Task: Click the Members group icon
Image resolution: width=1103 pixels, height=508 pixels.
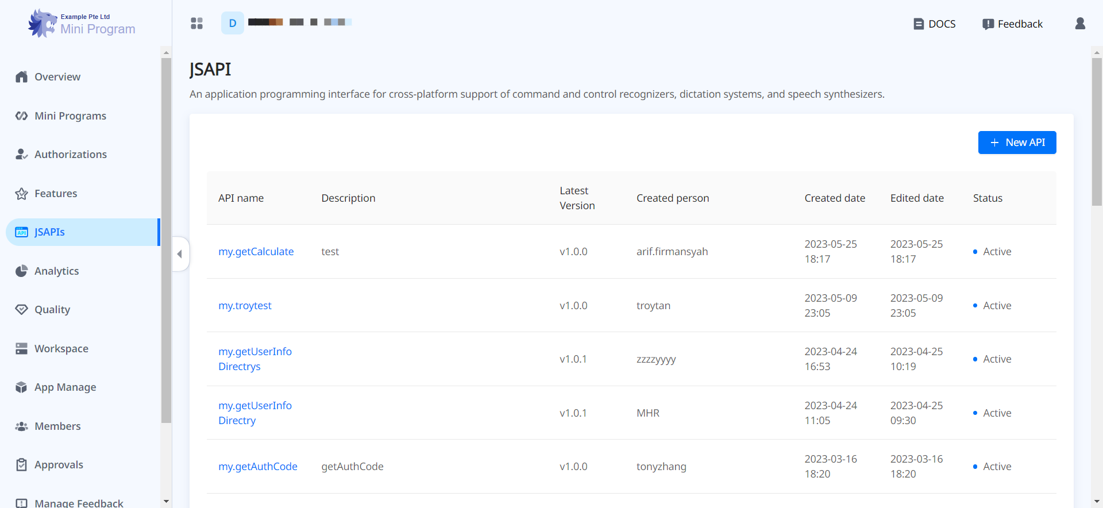Action: click(x=22, y=426)
